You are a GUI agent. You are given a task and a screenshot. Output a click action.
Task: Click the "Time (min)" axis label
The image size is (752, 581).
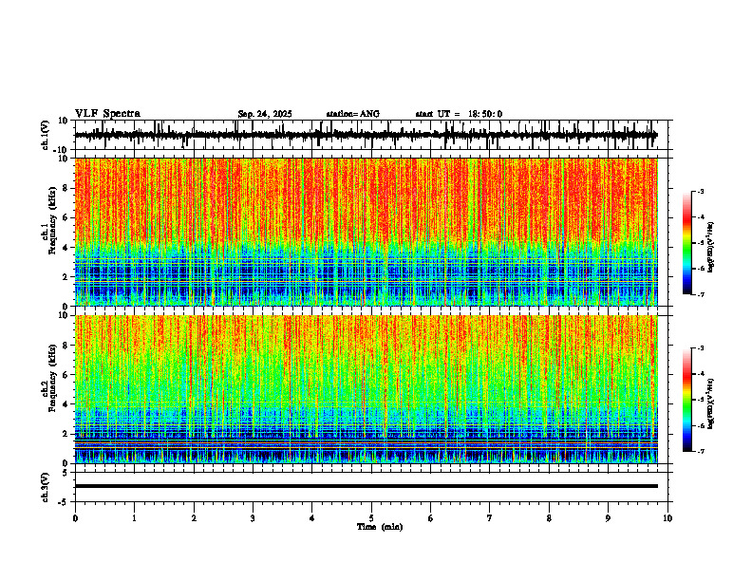click(380, 527)
